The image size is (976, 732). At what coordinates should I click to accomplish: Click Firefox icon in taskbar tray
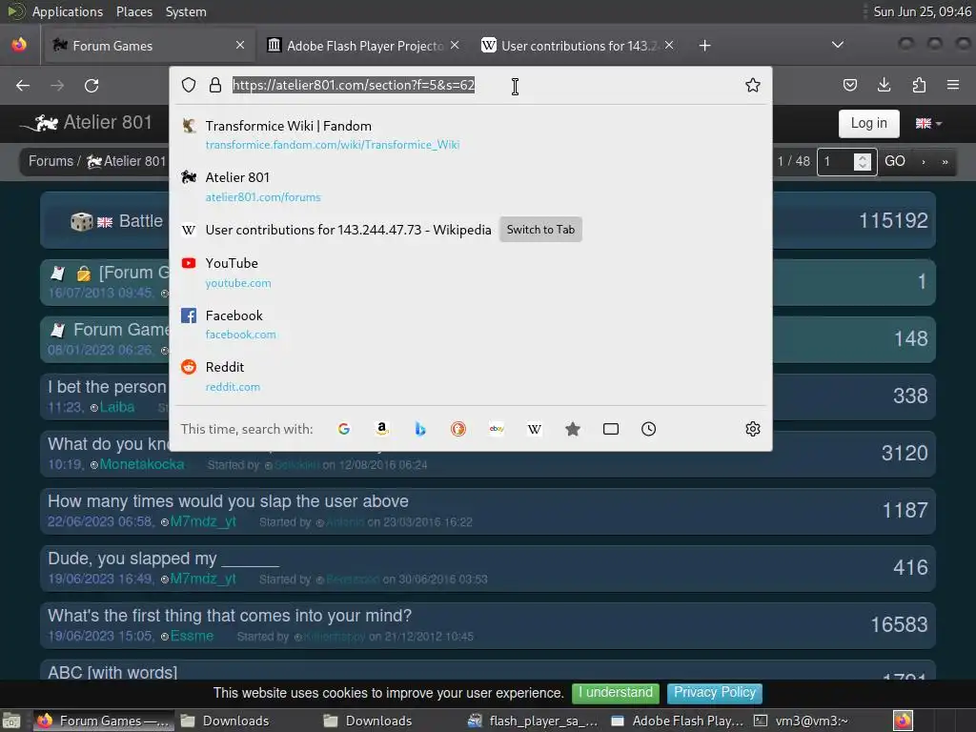[904, 721]
